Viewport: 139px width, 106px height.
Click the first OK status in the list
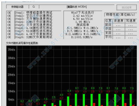point(9,13)
